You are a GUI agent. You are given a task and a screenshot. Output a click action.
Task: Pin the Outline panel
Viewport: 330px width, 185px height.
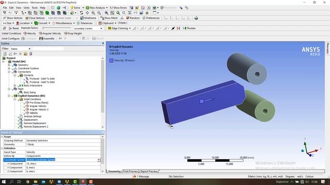103,43
